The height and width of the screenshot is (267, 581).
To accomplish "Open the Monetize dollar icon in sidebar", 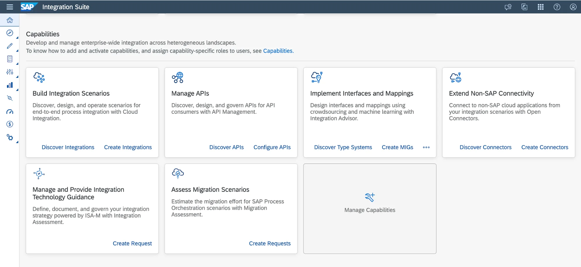I will [10, 124].
